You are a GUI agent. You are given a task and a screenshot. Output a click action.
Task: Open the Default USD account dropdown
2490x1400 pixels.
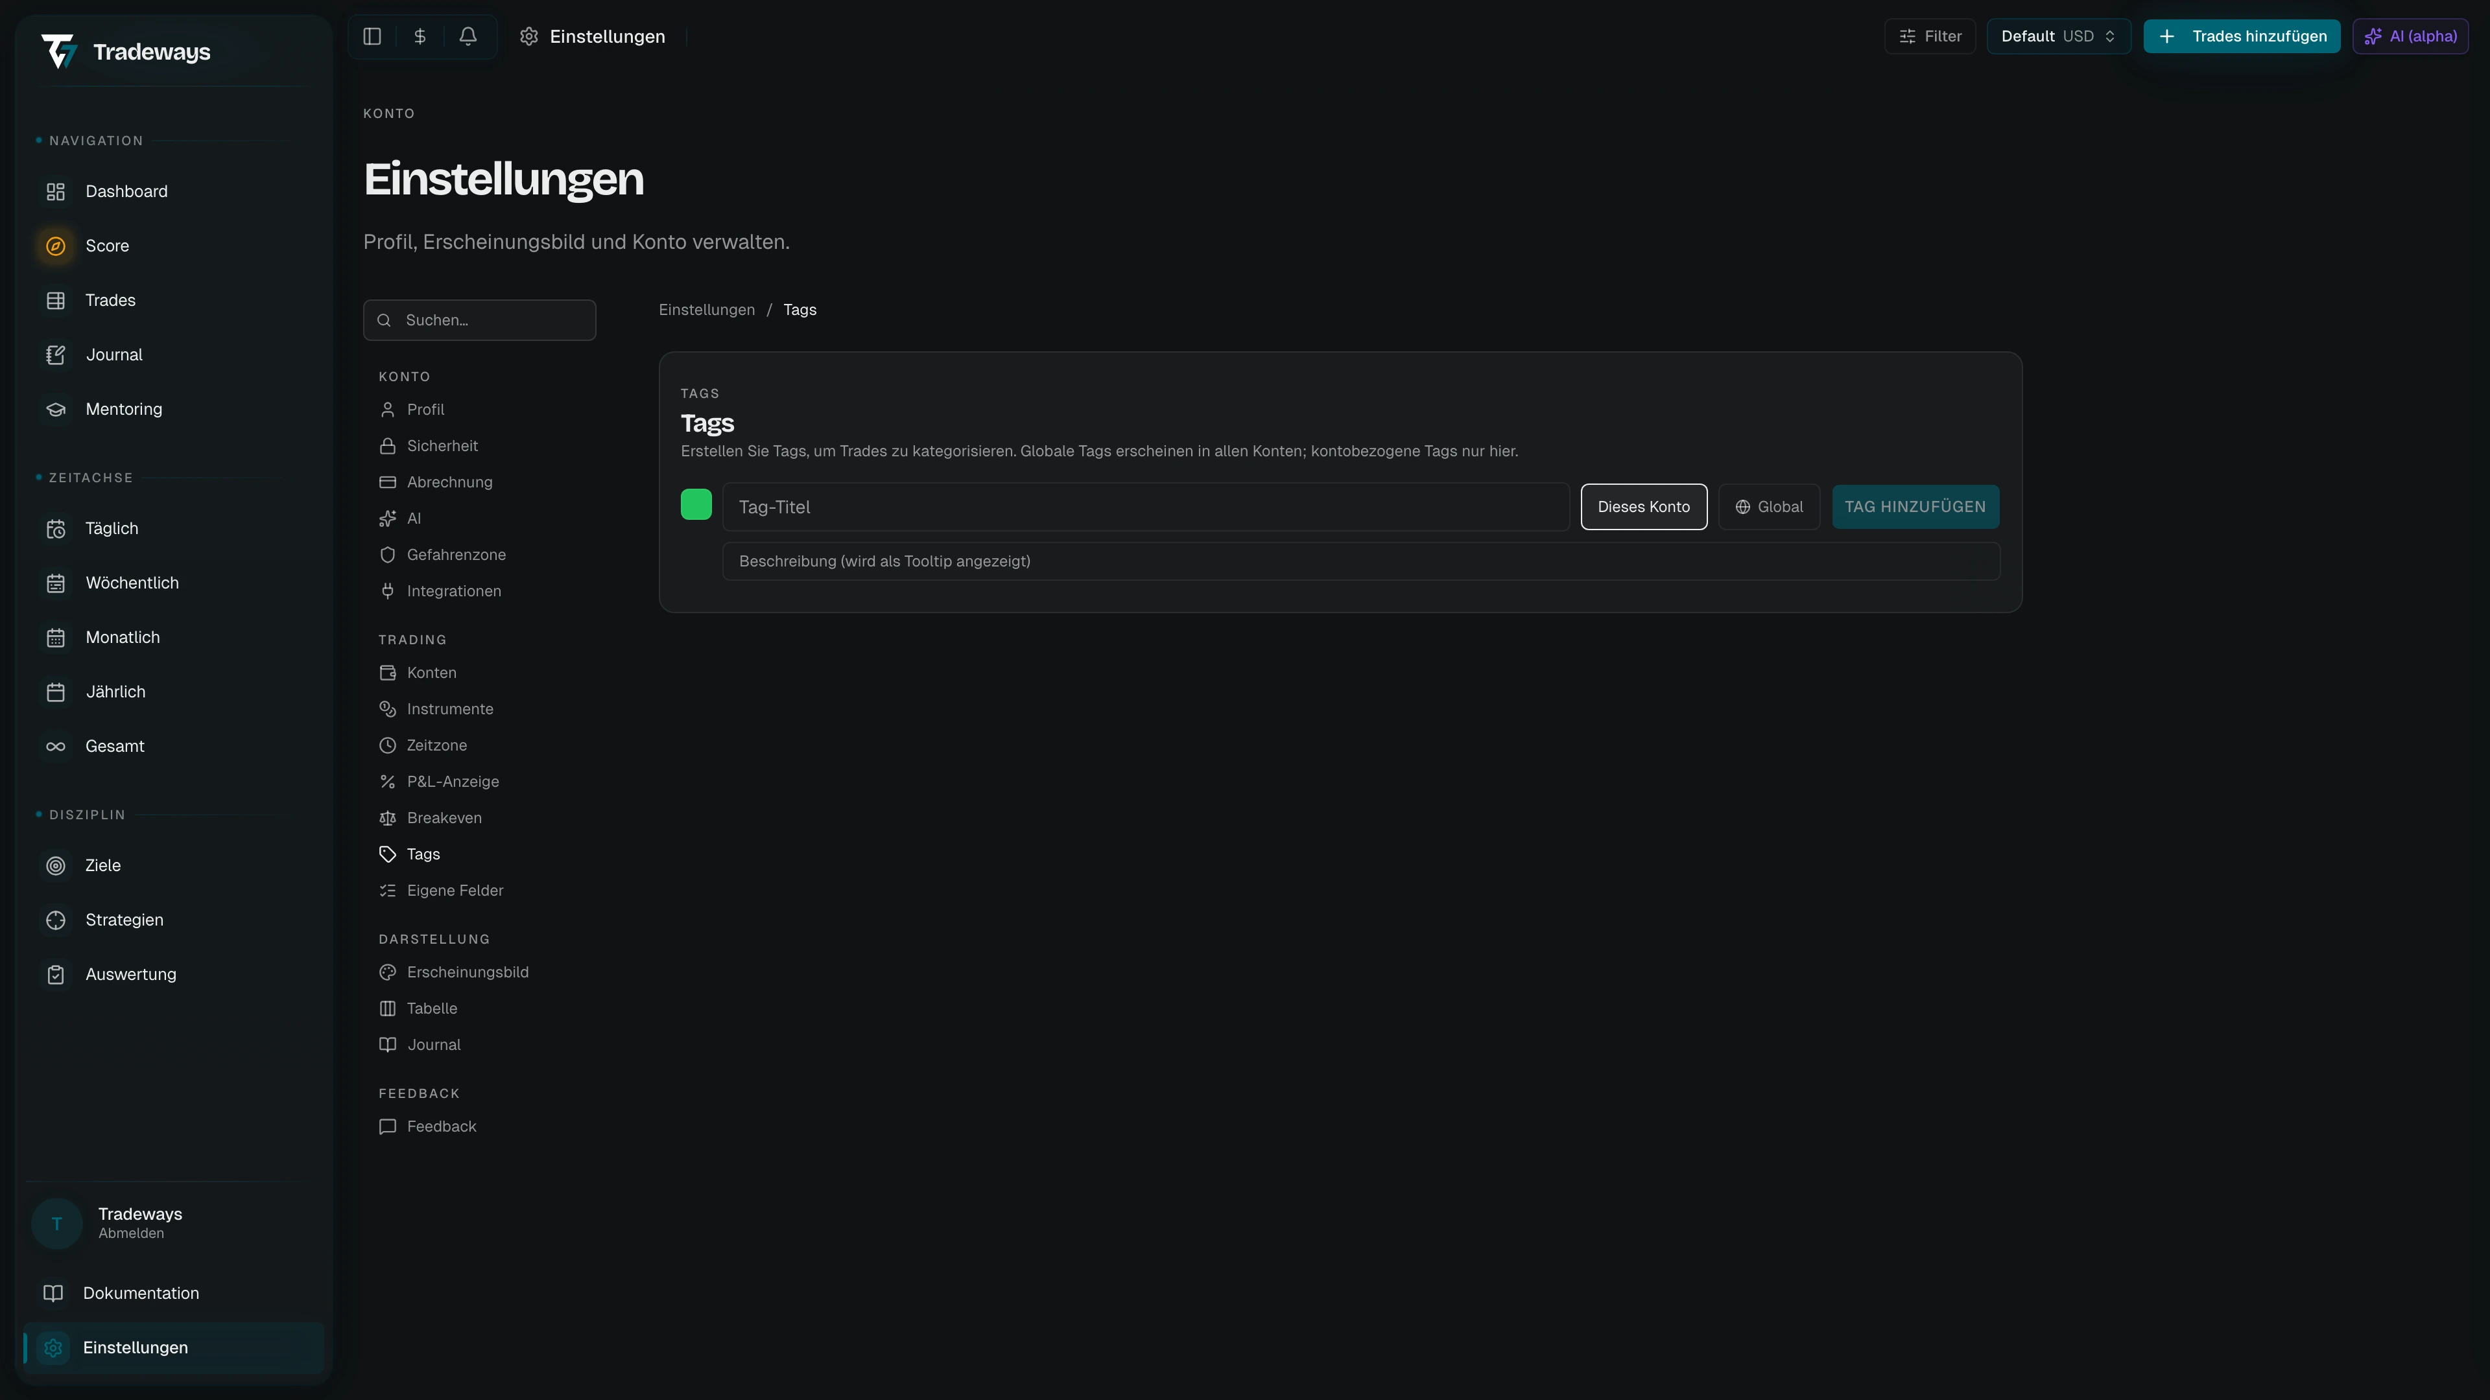pos(2058,37)
